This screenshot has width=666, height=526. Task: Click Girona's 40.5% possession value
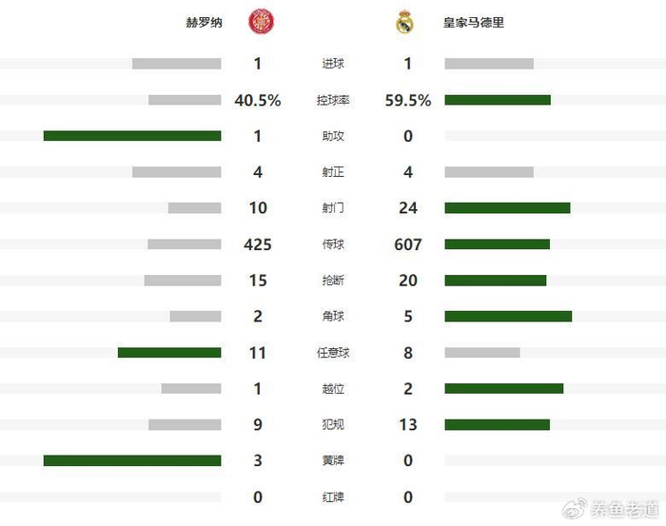[x=258, y=100]
